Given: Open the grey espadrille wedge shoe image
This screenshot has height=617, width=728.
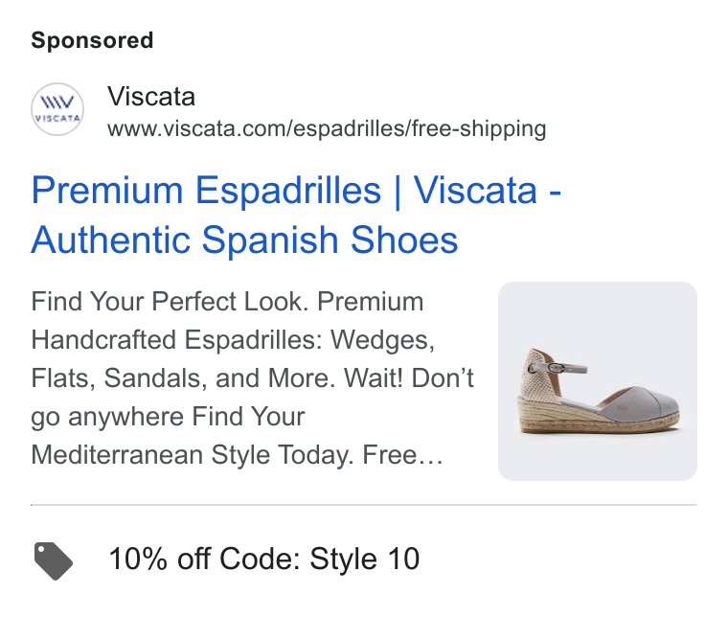Looking at the screenshot, I should pyautogui.click(x=597, y=381).
